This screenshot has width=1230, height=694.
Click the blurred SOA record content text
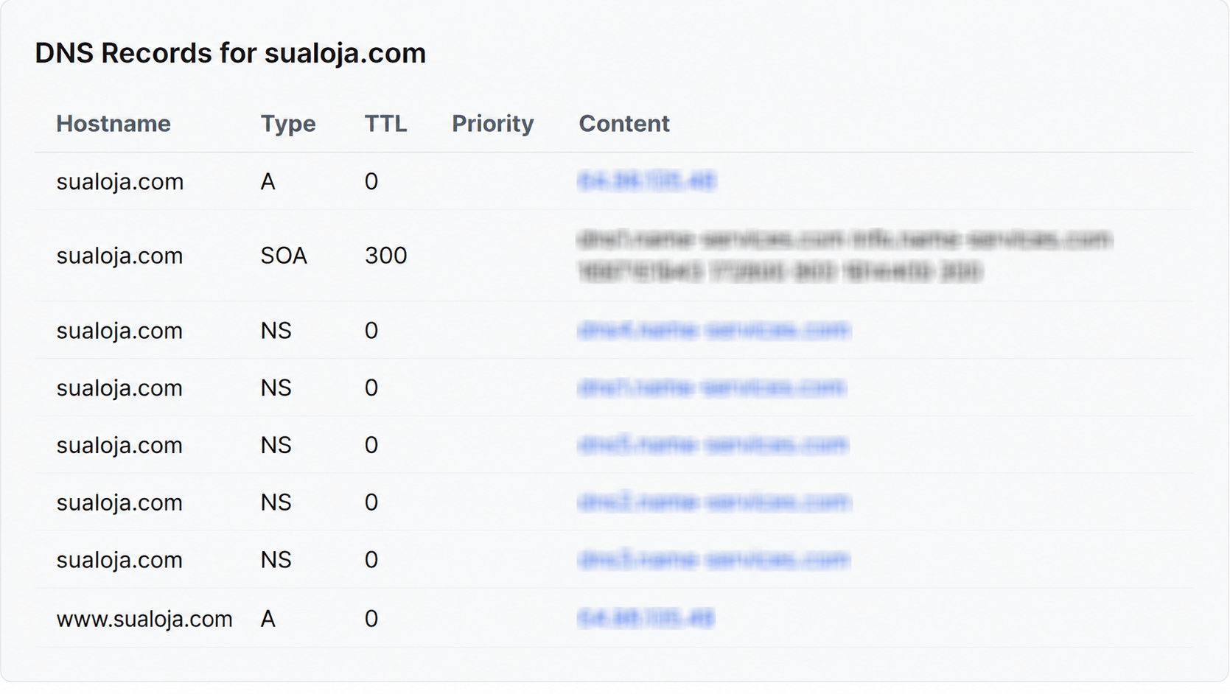pos(845,256)
